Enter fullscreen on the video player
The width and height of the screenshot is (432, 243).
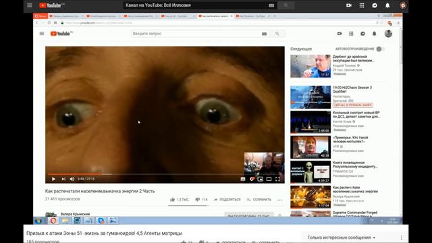[x=277, y=179]
